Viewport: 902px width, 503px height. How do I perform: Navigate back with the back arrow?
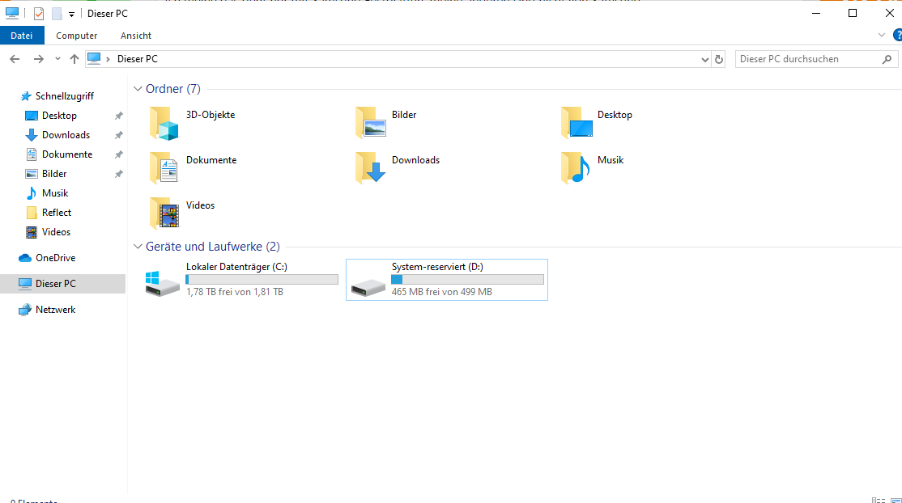(x=15, y=58)
